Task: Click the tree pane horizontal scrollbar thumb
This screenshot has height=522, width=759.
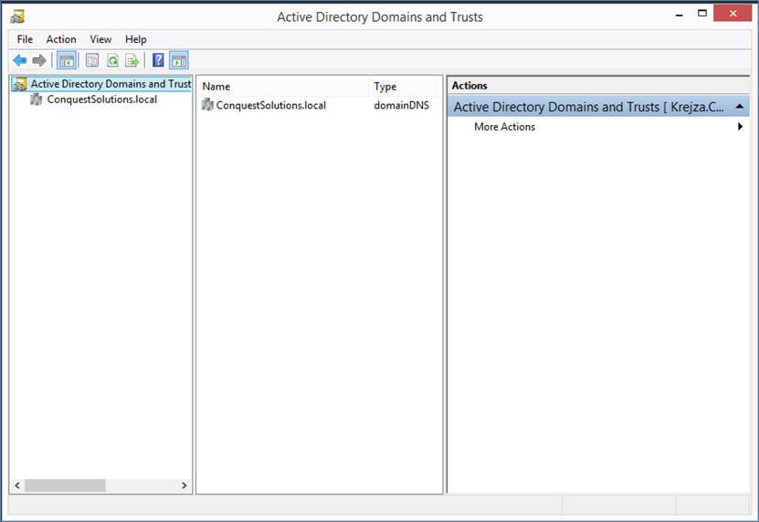Action: coord(65,485)
